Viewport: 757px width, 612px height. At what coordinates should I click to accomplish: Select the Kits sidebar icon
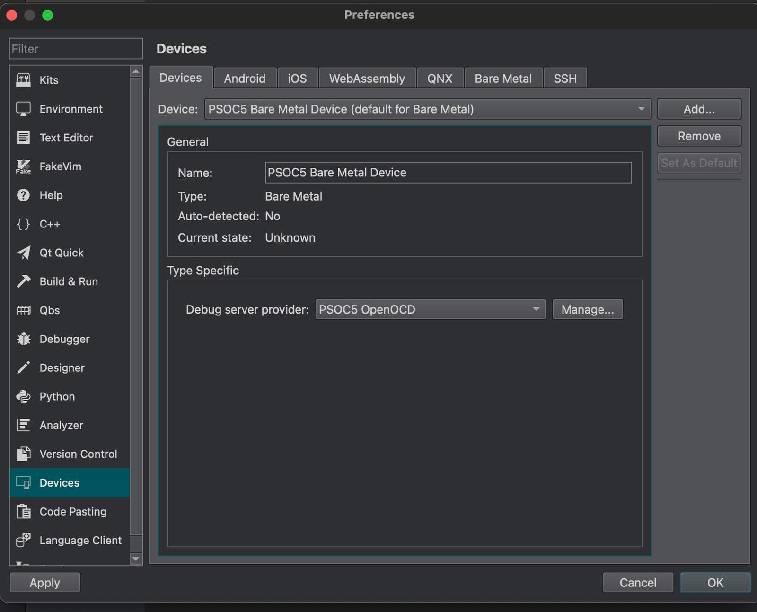click(23, 80)
